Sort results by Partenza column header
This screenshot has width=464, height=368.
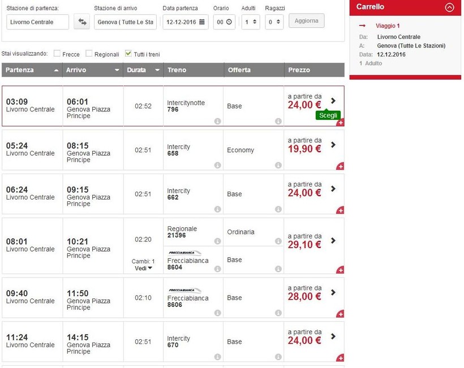coord(31,70)
